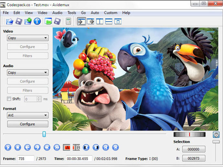Screen dimensions: 223x167
Task: Click selection A value 000000 button
Action: (194, 149)
